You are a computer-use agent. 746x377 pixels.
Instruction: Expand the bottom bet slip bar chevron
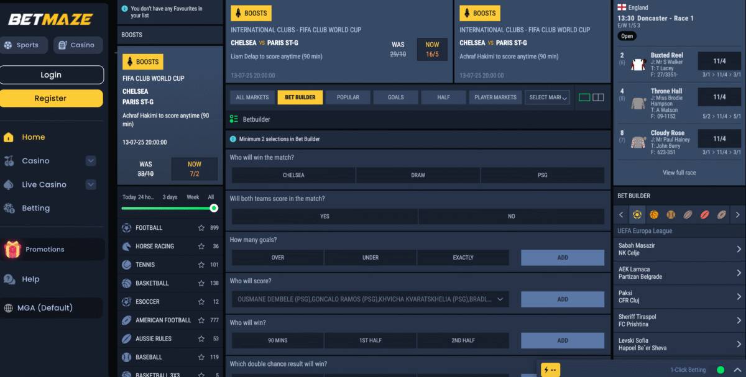pos(738,370)
